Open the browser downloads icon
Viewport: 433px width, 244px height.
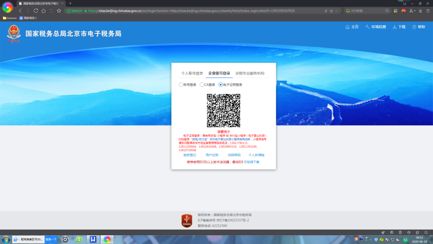[x=420, y=11]
